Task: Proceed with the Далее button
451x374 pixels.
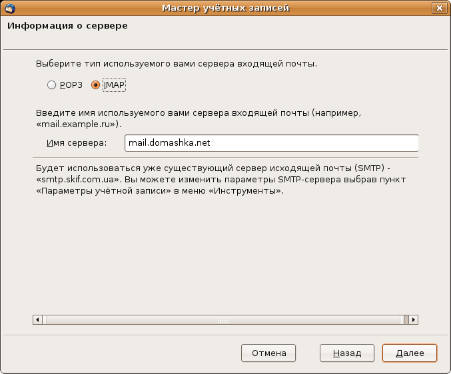Action: [409, 353]
